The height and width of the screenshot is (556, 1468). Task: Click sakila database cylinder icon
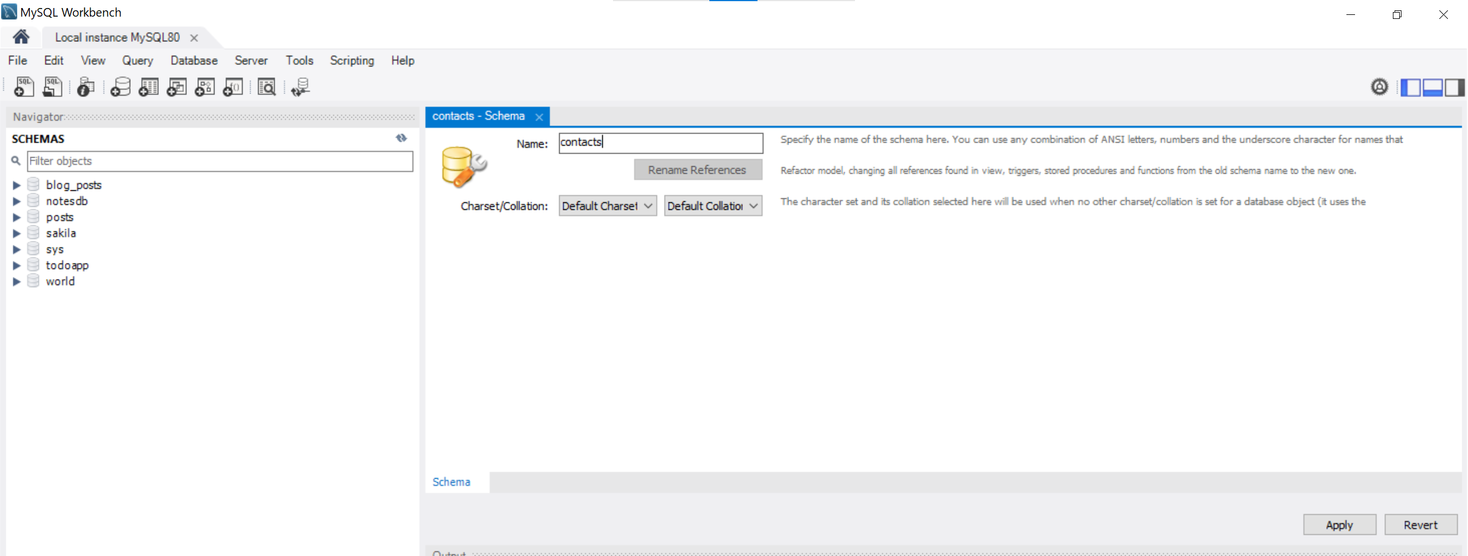click(33, 233)
